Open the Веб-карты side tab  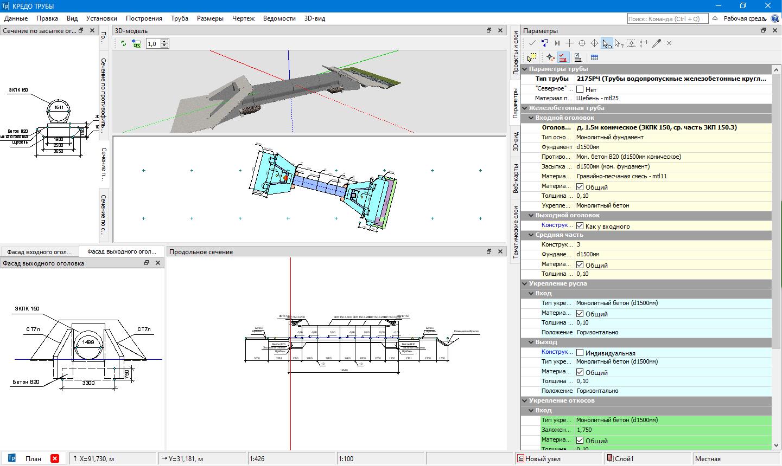[516, 178]
